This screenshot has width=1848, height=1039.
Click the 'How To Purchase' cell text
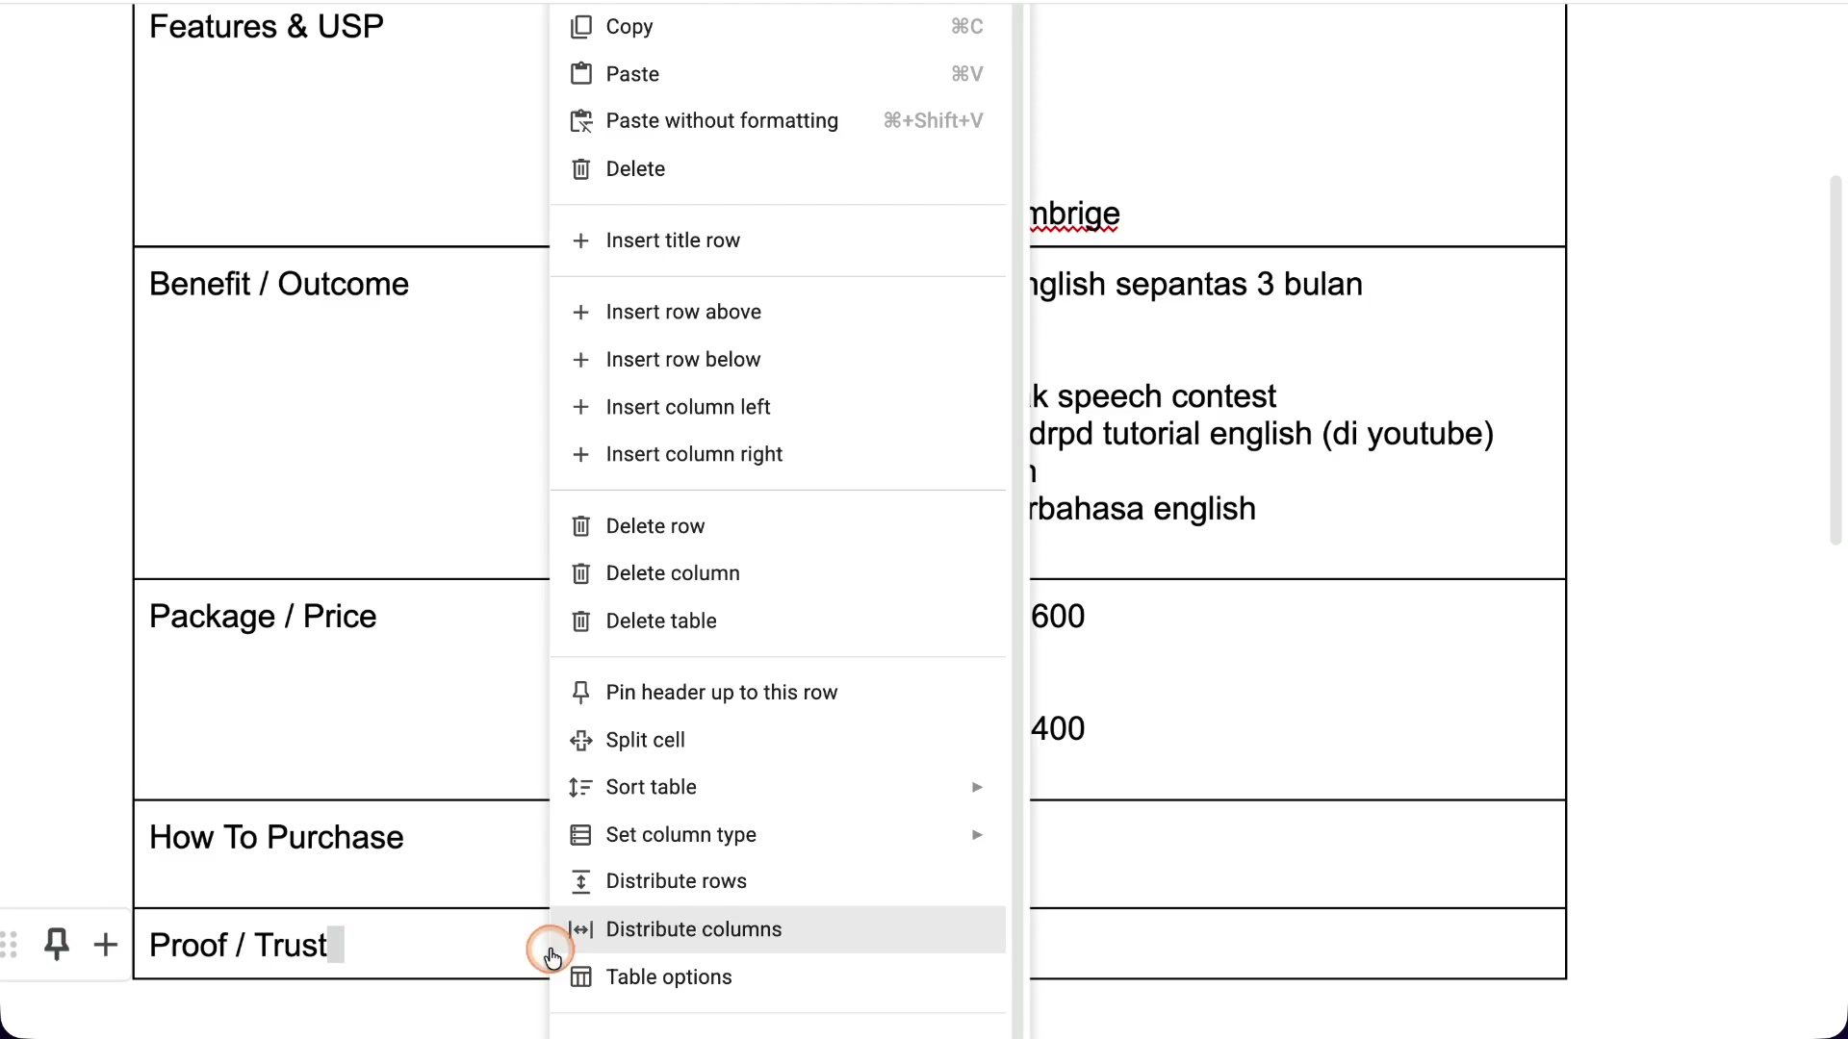(x=276, y=838)
